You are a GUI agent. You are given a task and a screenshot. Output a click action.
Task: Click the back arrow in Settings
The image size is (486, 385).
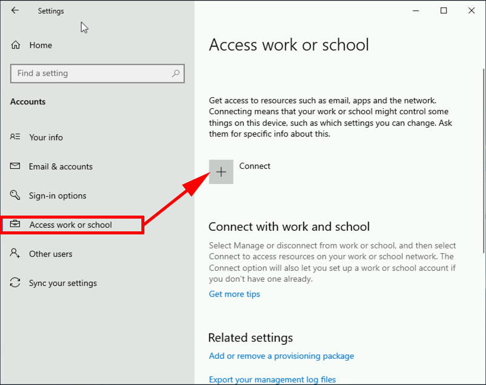[x=15, y=10]
